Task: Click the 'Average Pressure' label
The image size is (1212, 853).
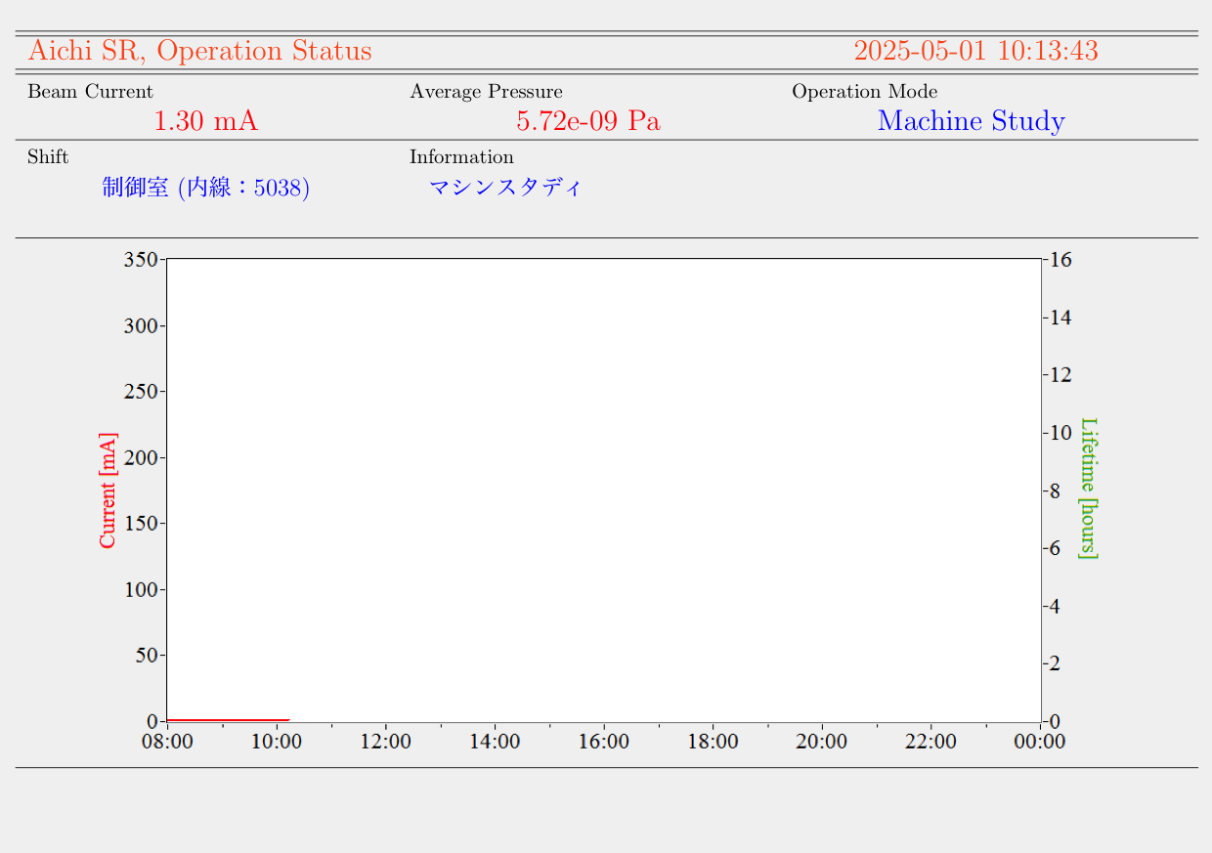Action: [x=486, y=92]
